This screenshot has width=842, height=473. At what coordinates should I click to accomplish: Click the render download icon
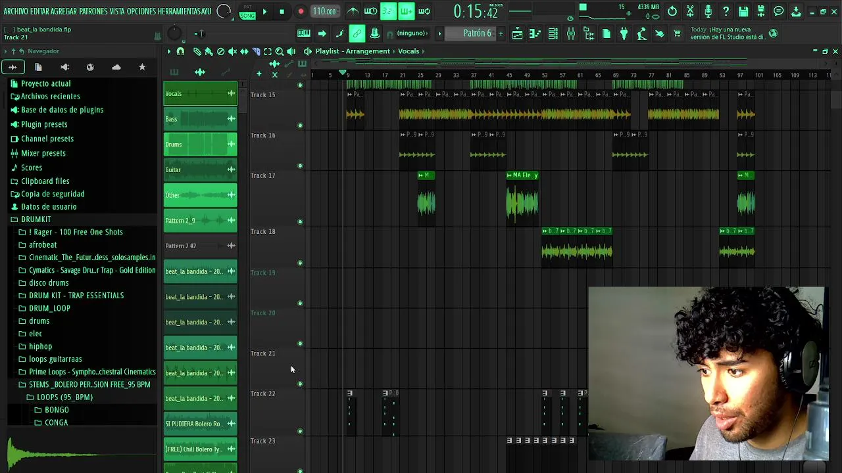[x=796, y=11]
